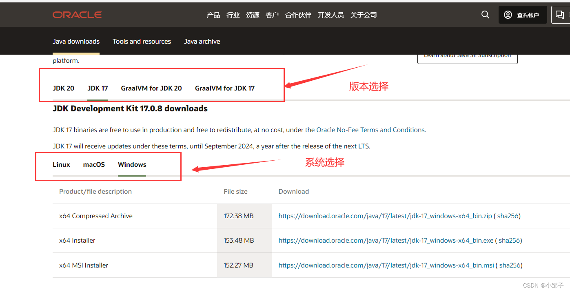Click the x64 Installer row label
Screen dimensions: 570x292
coord(77,240)
